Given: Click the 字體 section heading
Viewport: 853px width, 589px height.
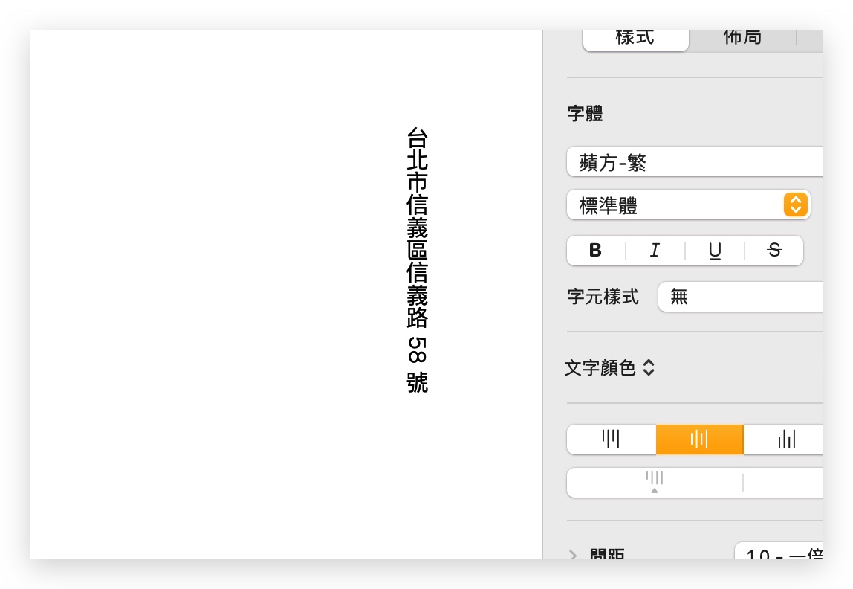Looking at the screenshot, I should (586, 113).
